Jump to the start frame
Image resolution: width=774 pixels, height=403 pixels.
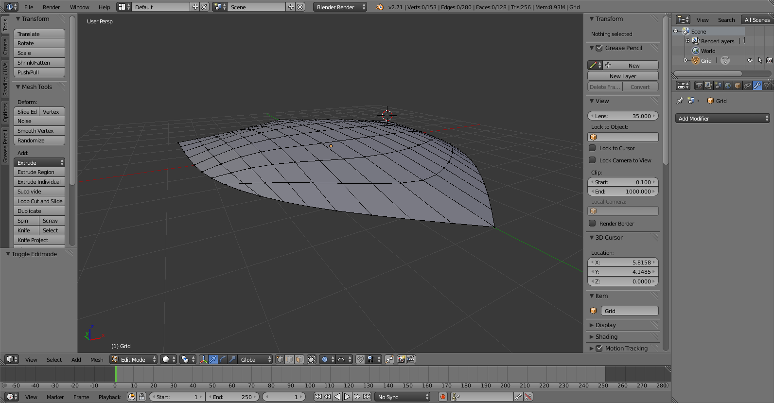point(318,397)
